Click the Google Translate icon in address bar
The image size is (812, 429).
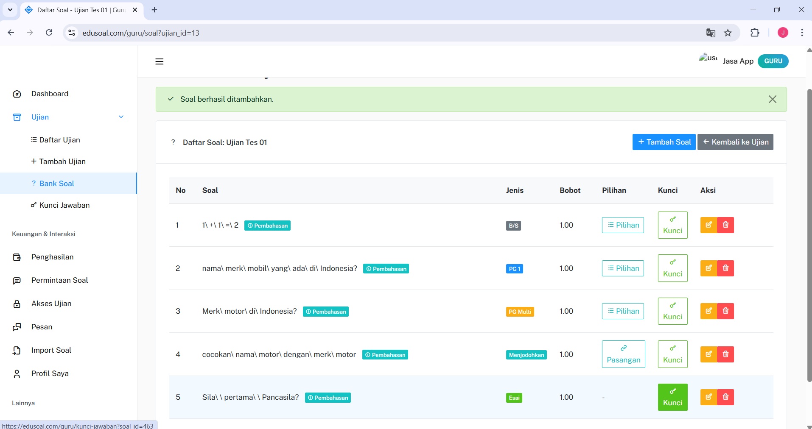tap(711, 33)
